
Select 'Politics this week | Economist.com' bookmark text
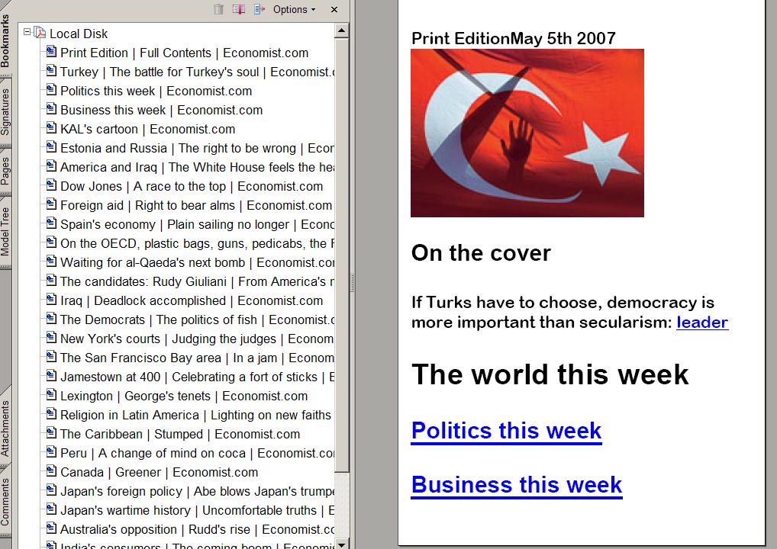tap(156, 91)
